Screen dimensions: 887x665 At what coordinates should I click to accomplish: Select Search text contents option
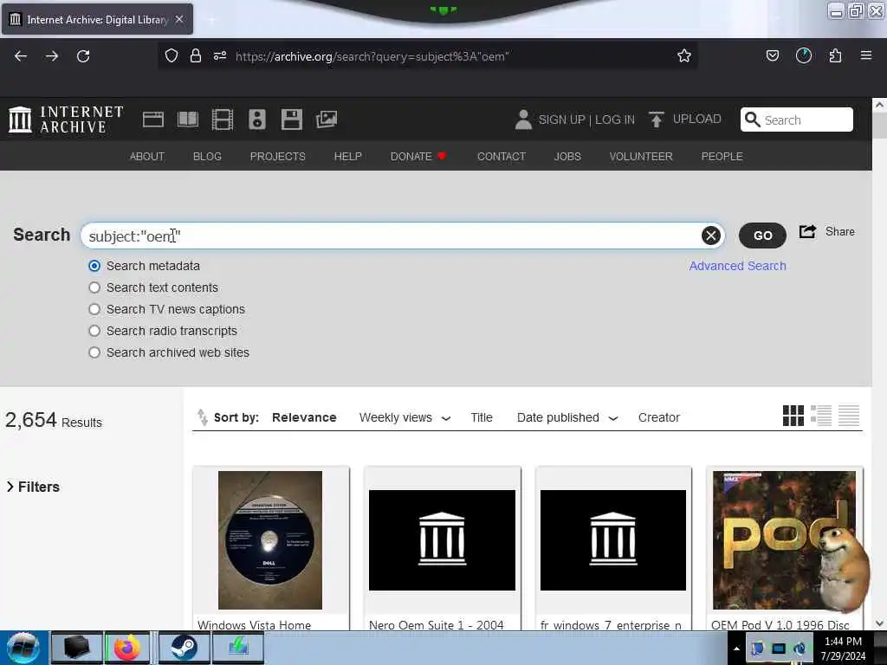(x=94, y=287)
